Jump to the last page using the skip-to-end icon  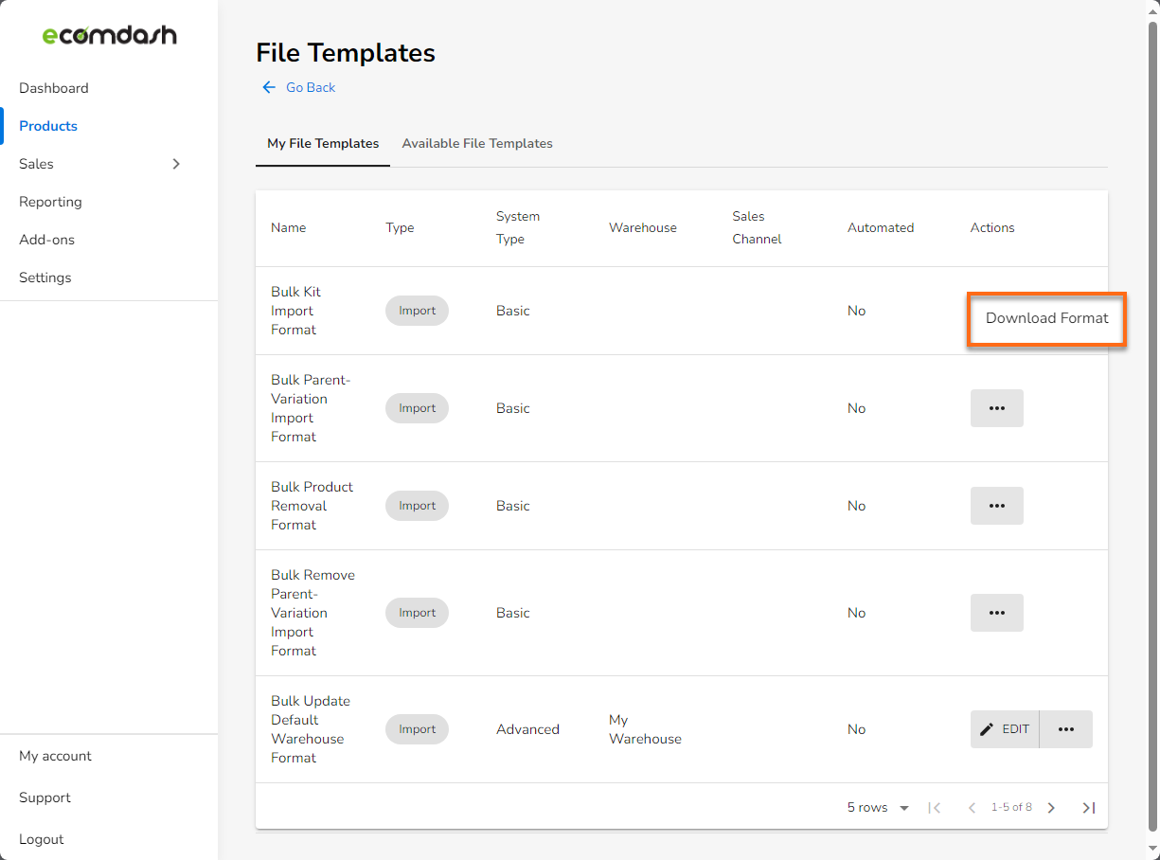[x=1088, y=807]
